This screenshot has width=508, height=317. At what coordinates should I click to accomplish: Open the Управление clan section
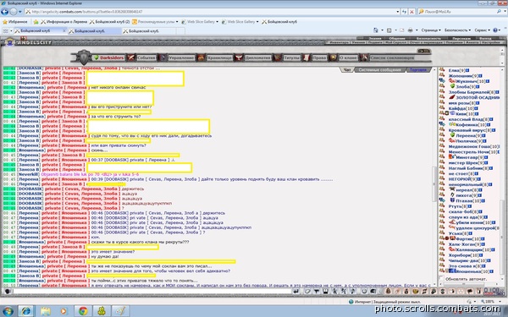181,57
